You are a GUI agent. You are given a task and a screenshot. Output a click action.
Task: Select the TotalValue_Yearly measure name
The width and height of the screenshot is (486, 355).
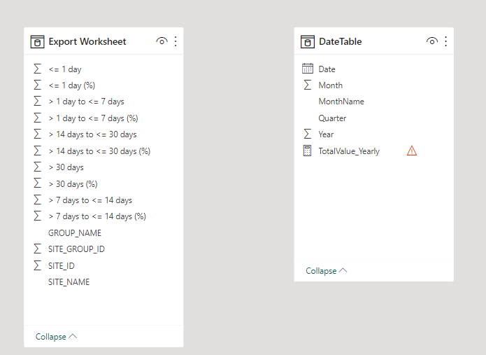coord(349,151)
